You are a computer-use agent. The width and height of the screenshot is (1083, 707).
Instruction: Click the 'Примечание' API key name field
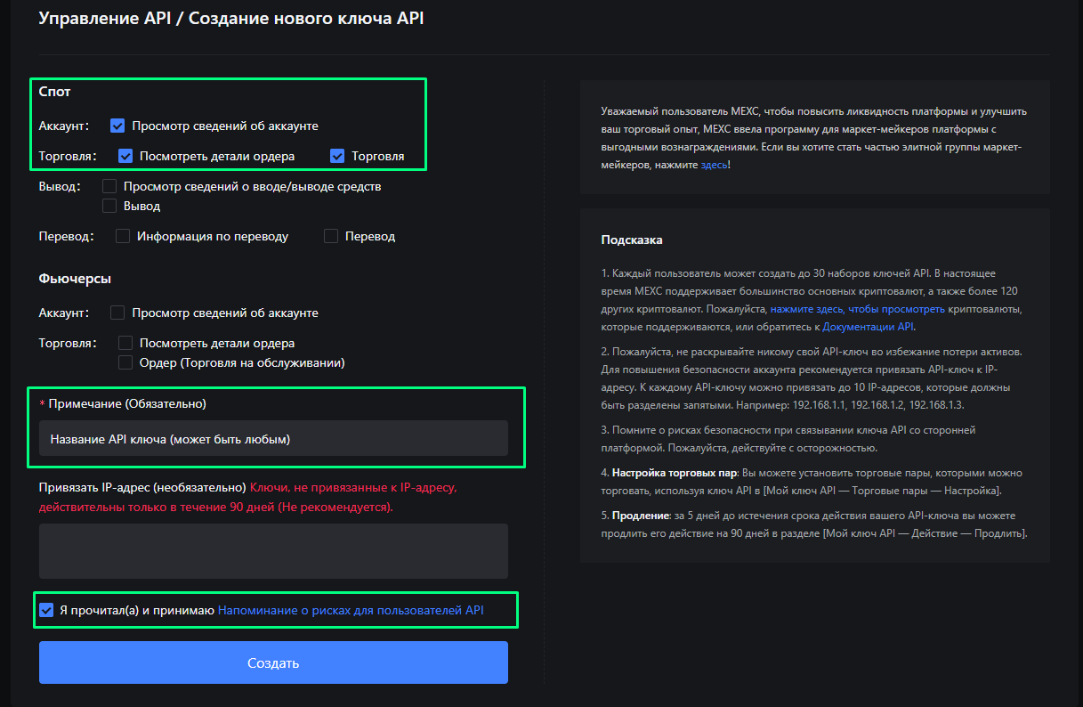pos(273,439)
